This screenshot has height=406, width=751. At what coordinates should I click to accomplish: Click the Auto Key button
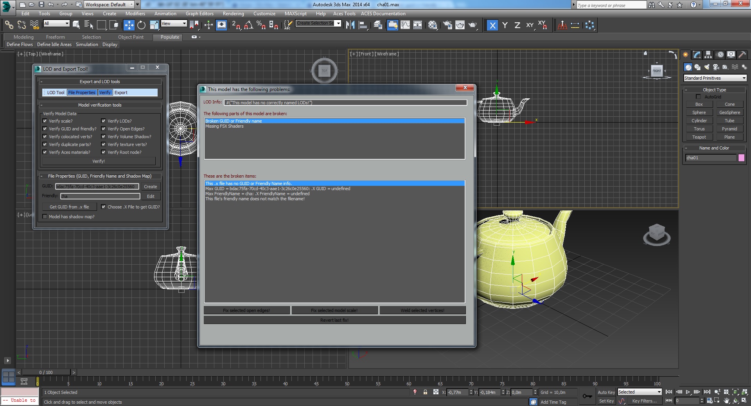[606, 392]
